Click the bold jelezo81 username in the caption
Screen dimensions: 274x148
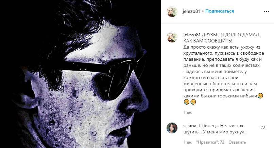(192, 35)
